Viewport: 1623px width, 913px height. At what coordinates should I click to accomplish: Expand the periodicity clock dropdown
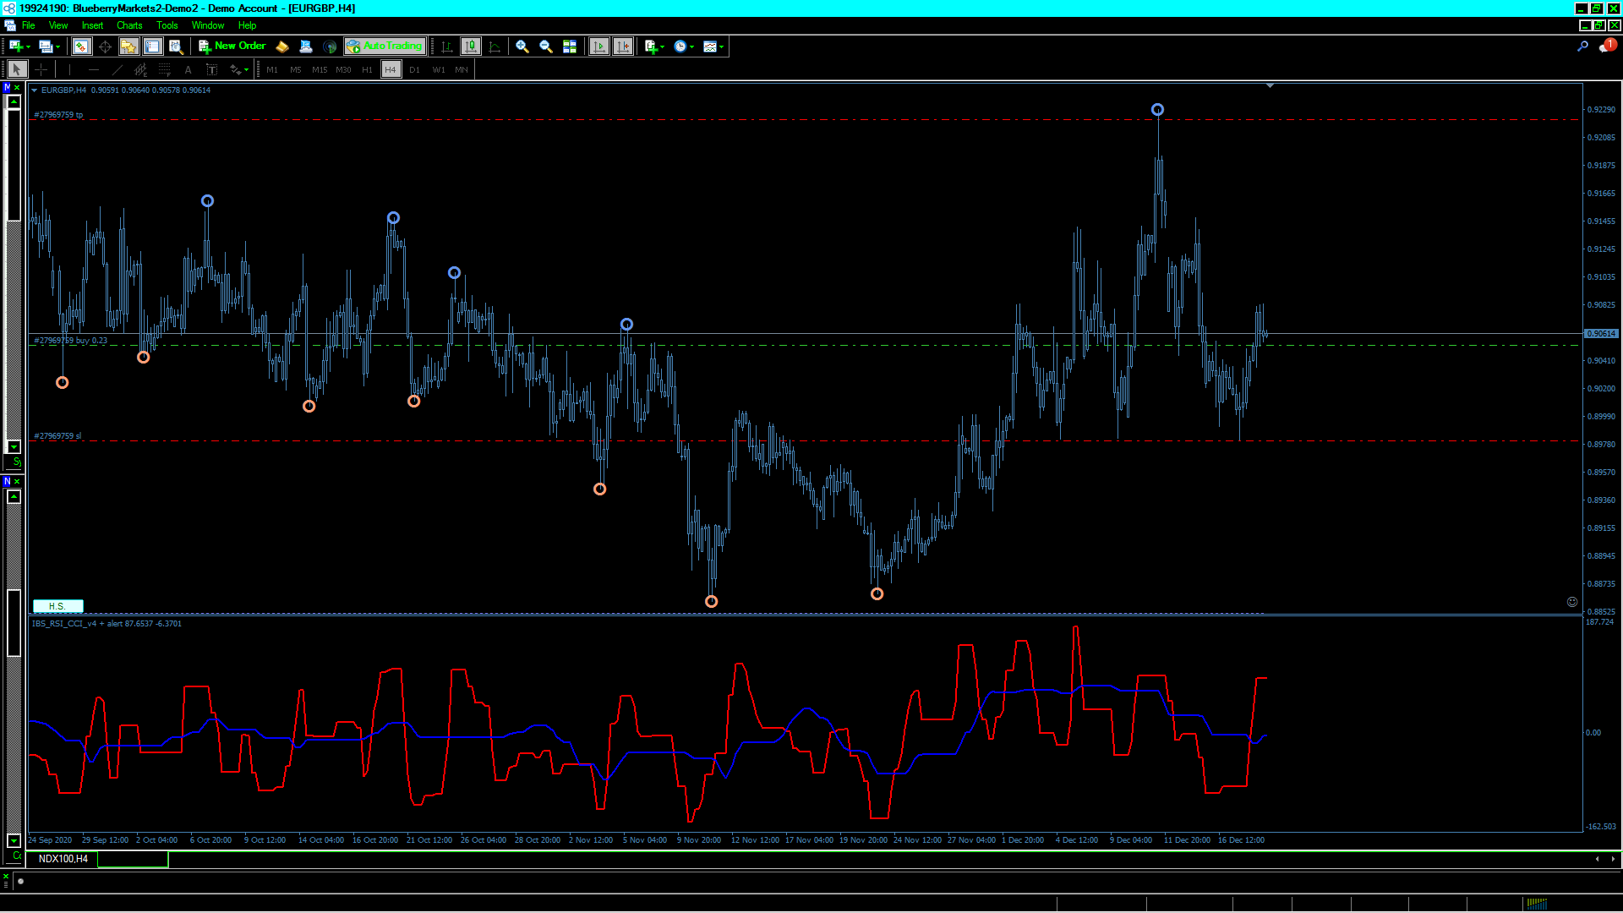[685, 47]
